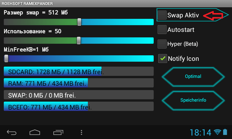The width and height of the screenshot is (232, 139).
Task: Enable the Hyper (Beta) checkbox
Action: click(x=162, y=44)
